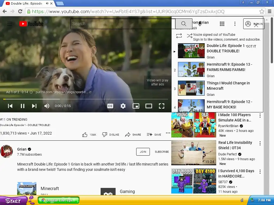
Task: Click the SIGN IN button
Action: 254,24
